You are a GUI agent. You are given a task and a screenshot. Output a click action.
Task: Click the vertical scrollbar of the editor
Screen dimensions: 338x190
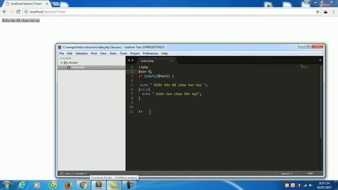(x=321, y=101)
